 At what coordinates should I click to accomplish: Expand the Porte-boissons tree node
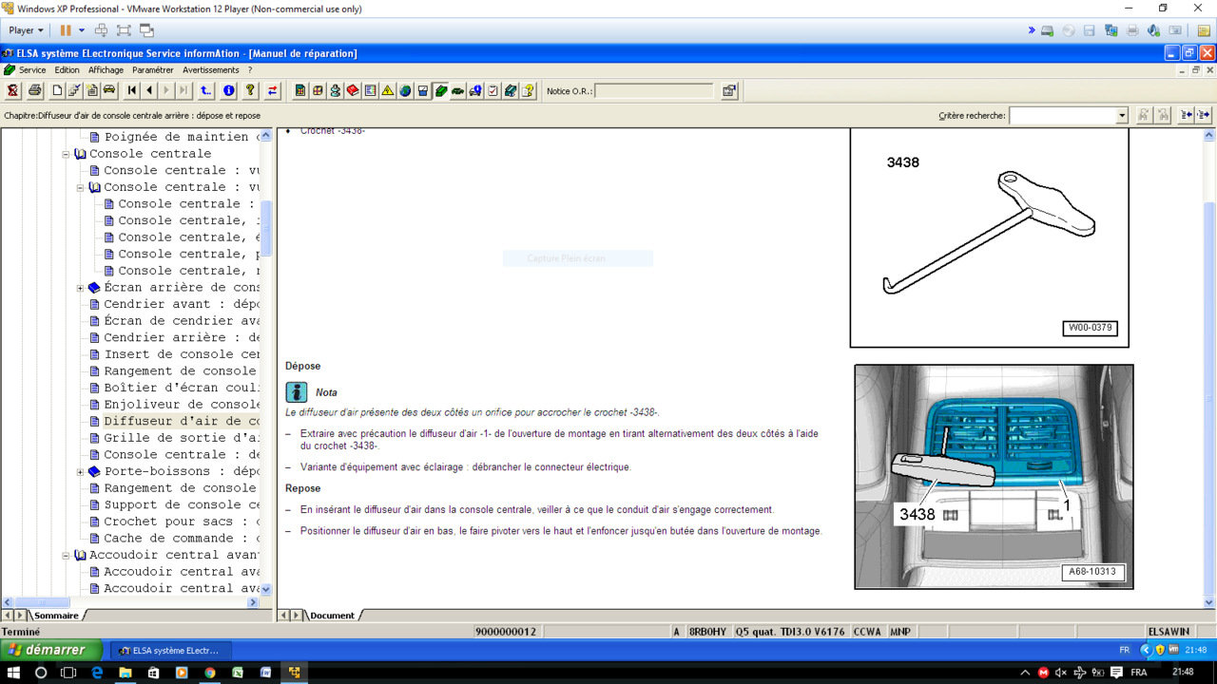click(x=80, y=470)
